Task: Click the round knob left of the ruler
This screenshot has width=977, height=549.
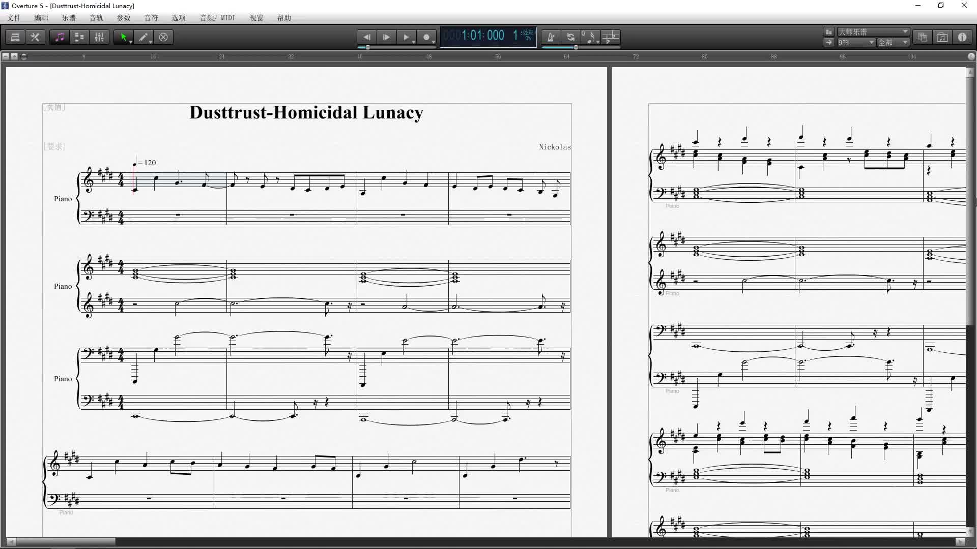Action: [x=23, y=56]
